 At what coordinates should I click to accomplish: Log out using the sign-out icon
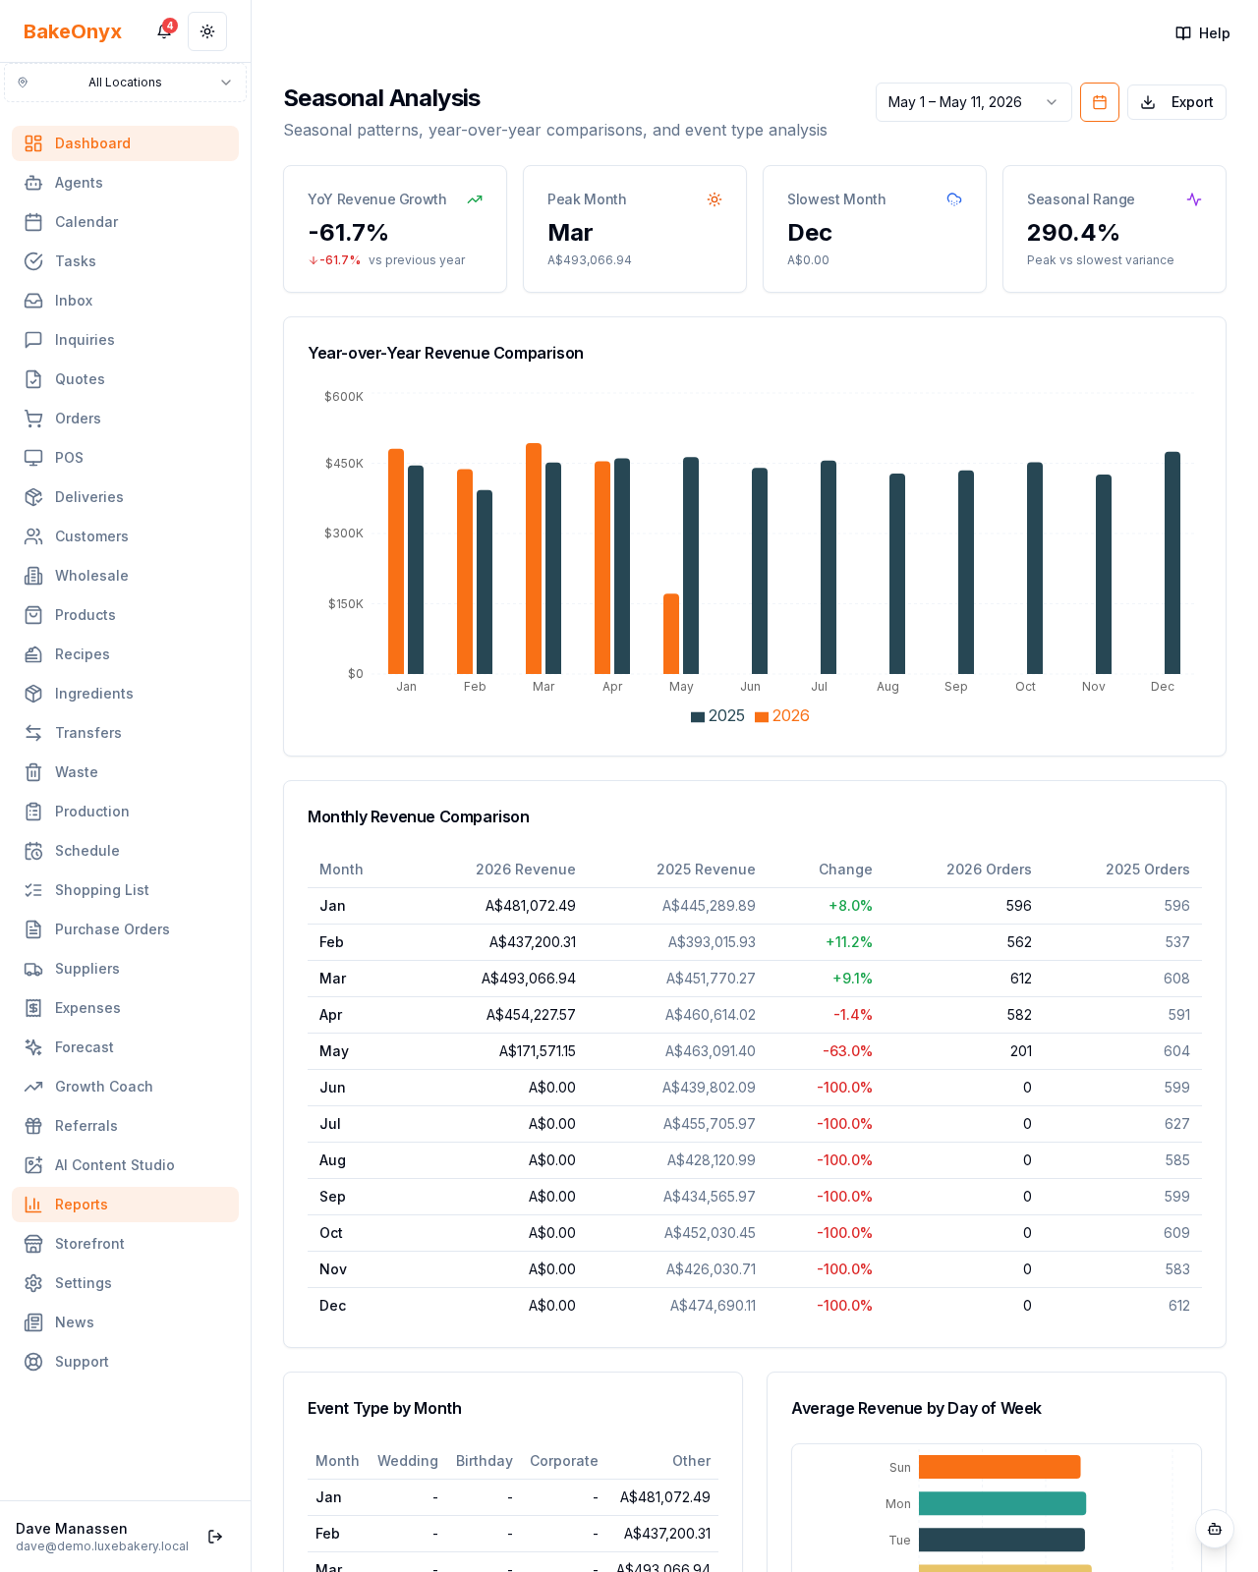click(215, 1537)
